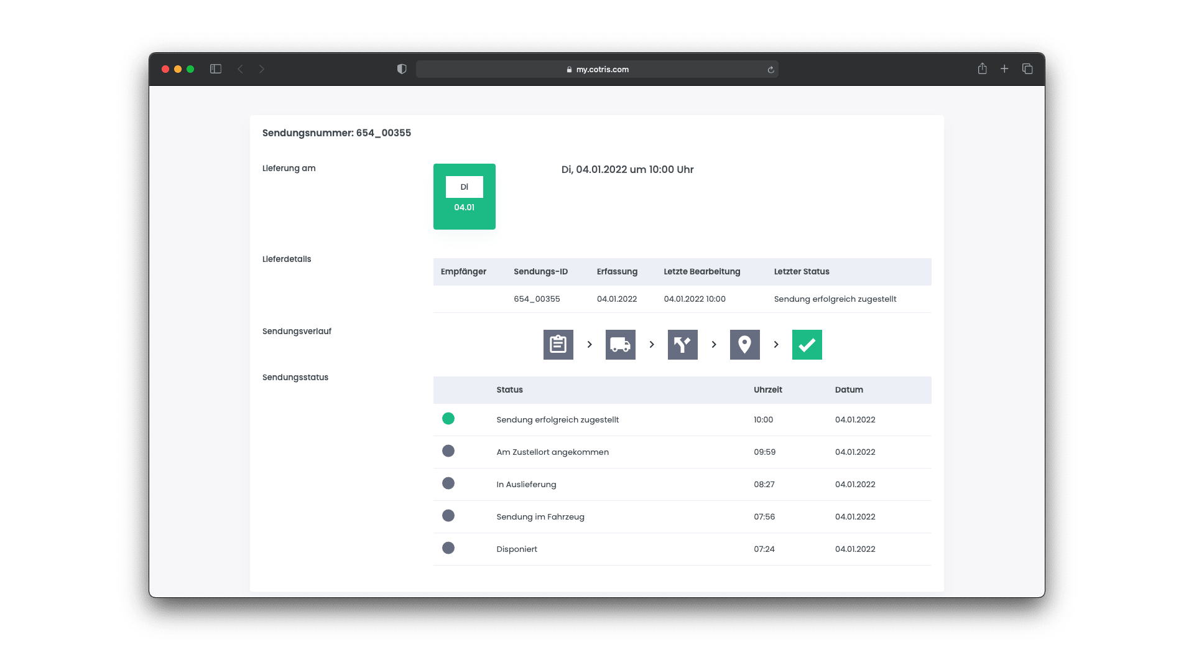
Task: Go forward to next page
Action: pos(262,69)
